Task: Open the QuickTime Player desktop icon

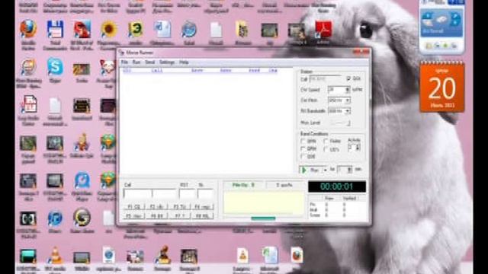Action: pyautogui.click(x=82, y=180)
